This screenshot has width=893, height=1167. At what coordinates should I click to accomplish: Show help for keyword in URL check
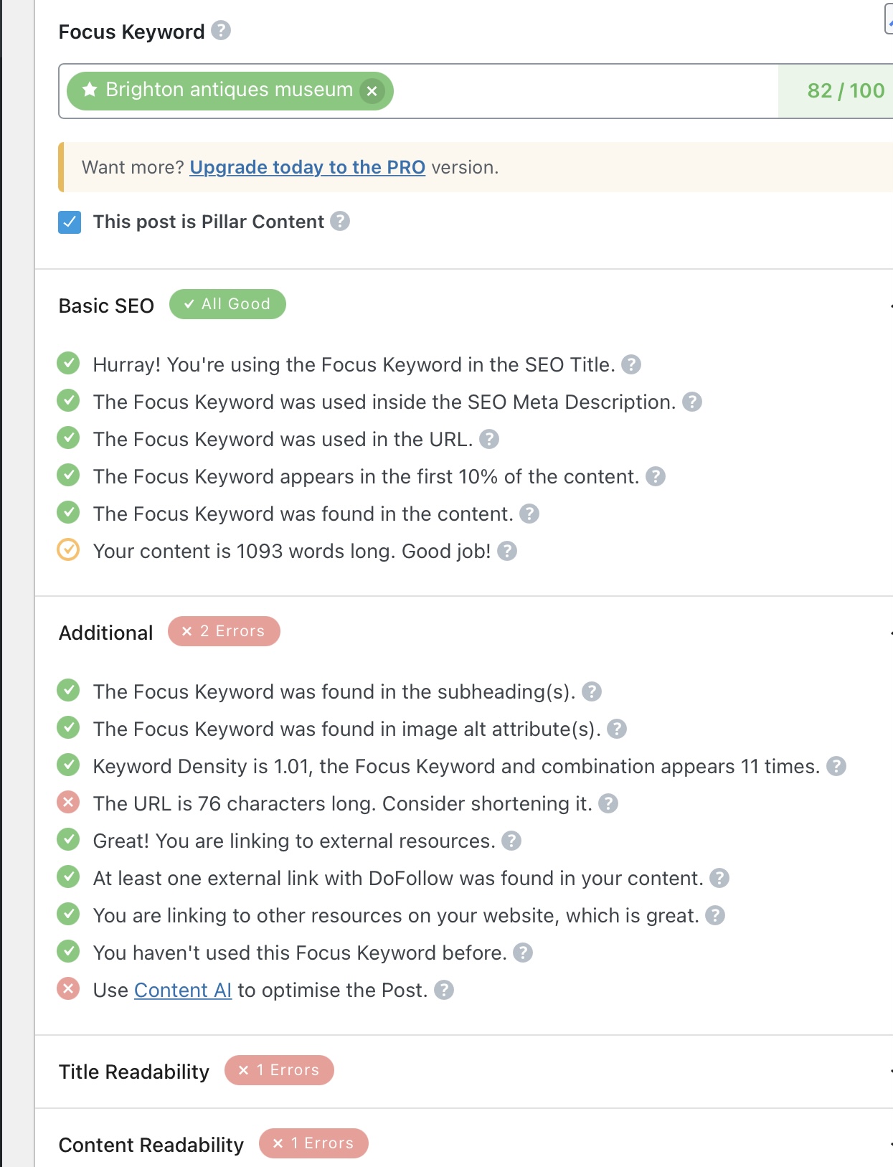pos(489,439)
